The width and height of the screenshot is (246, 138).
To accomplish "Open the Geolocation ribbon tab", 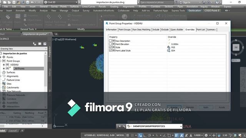I will click(x=194, y=10).
